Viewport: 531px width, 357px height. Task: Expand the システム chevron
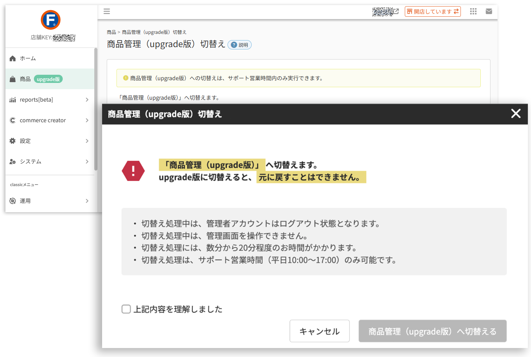[87, 162]
